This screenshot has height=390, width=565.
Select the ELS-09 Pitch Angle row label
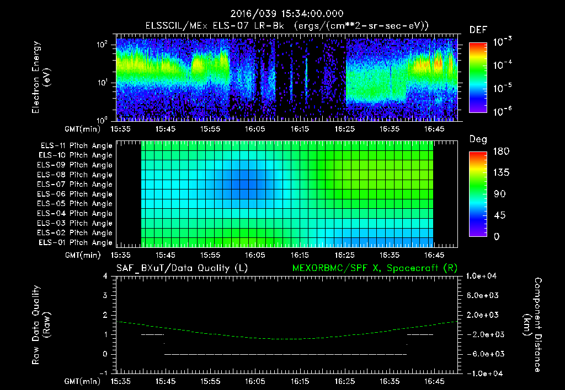coord(74,165)
